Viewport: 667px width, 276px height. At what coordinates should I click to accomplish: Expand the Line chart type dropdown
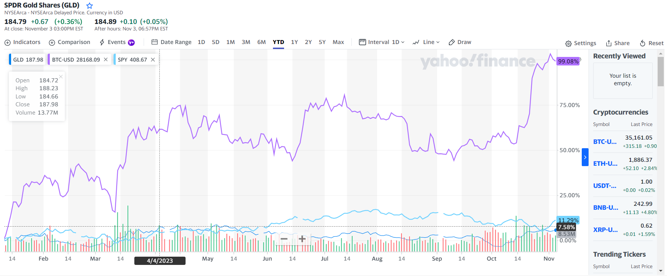pos(426,42)
